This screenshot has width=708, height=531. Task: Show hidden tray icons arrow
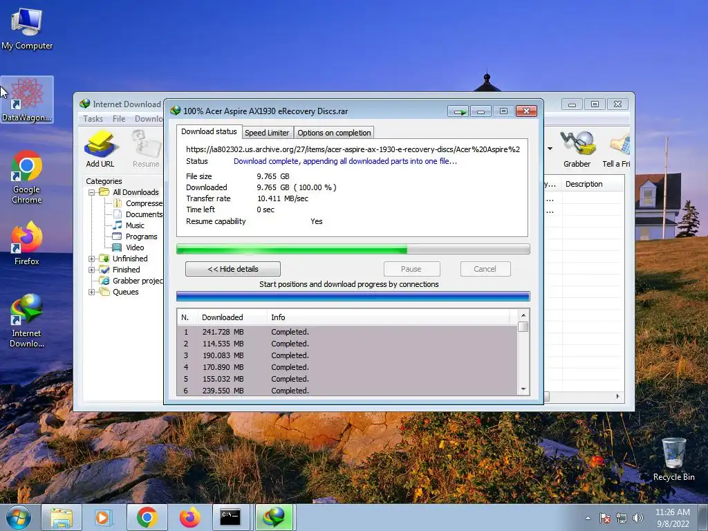point(588,518)
